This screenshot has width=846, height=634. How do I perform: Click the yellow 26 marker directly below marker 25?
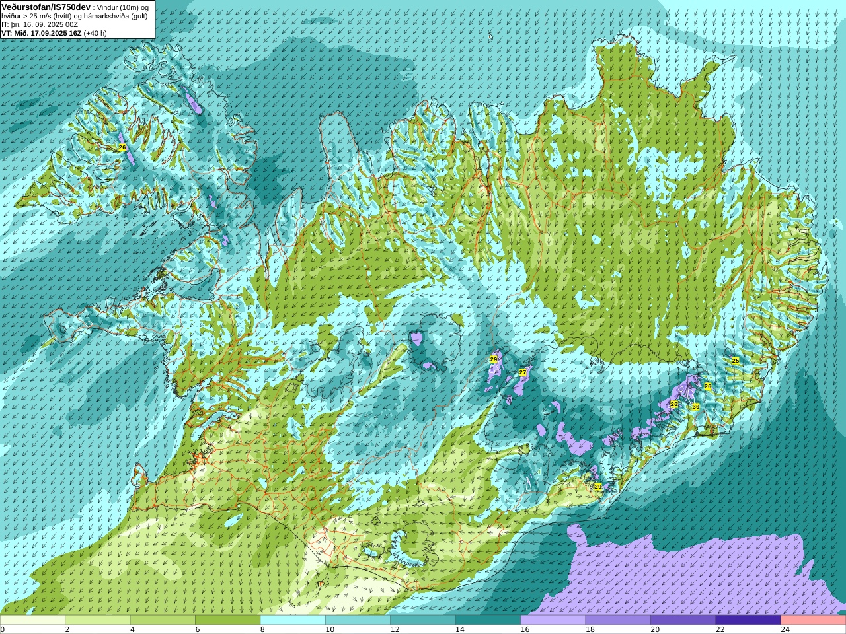coord(708,386)
